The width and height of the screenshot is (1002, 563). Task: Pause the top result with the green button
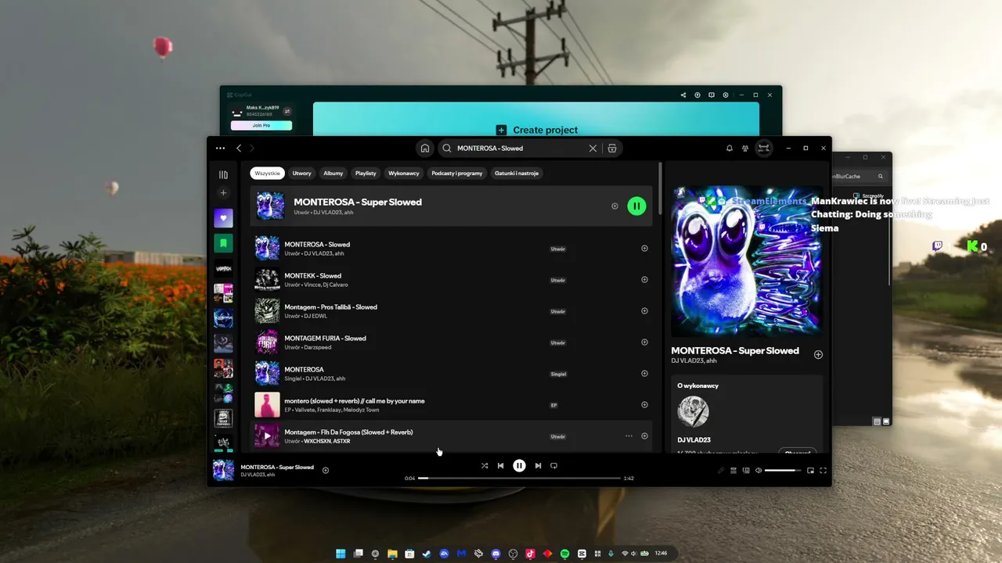point(636,206)
